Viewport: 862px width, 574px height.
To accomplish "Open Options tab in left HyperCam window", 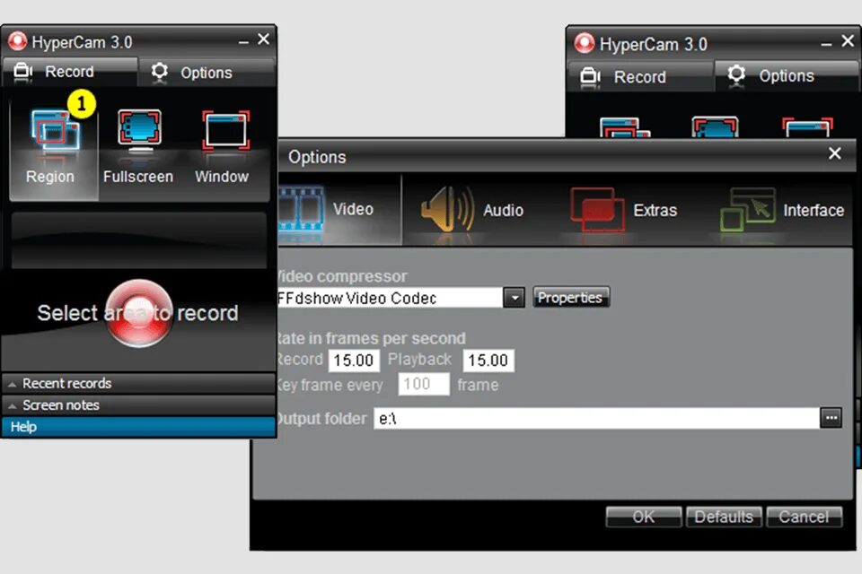I will tap(207, 73).
